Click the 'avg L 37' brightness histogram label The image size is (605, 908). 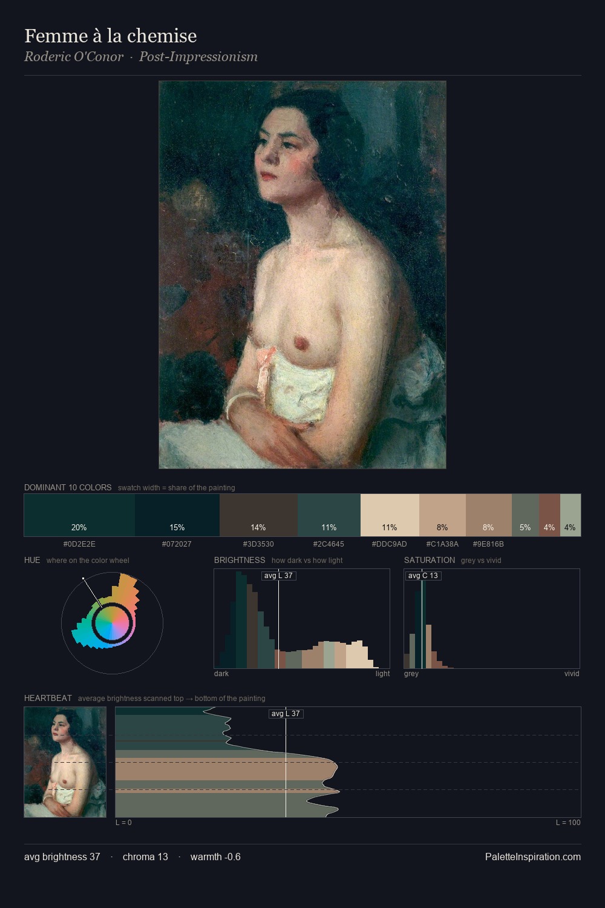pos(278,575)
